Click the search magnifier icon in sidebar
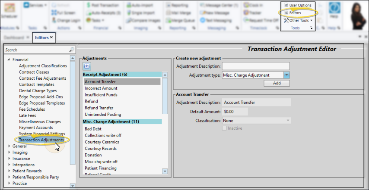 tap(72, 50)
